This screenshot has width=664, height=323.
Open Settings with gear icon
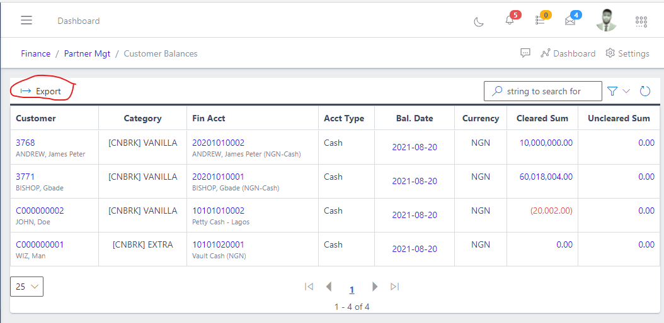pos(627,53)
